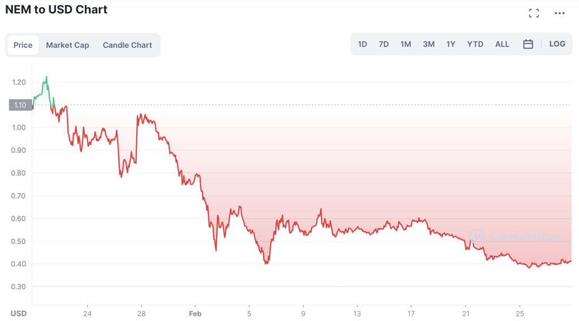Select the YTD time range

coord(475,44)
